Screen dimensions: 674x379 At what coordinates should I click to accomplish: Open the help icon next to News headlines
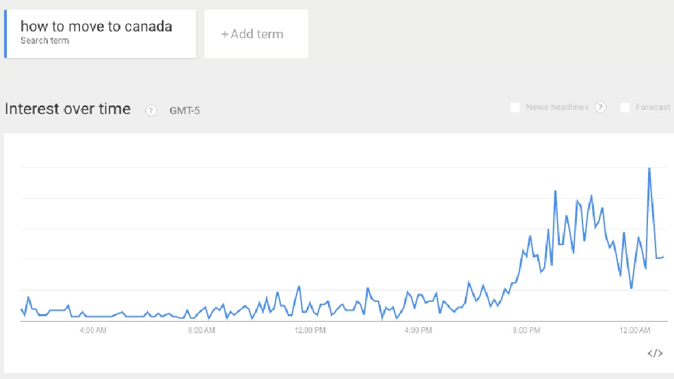pos(600,107)
